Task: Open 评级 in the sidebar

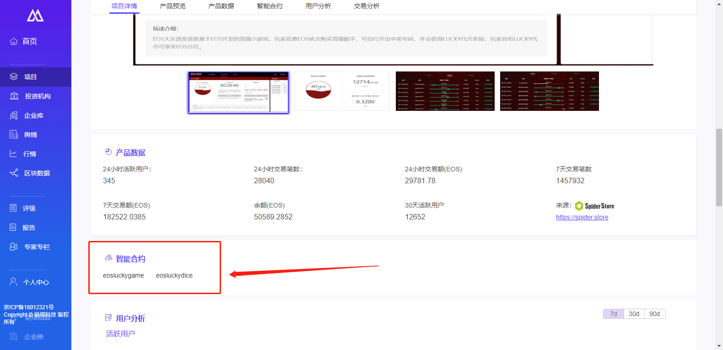Action: (29, 208)
